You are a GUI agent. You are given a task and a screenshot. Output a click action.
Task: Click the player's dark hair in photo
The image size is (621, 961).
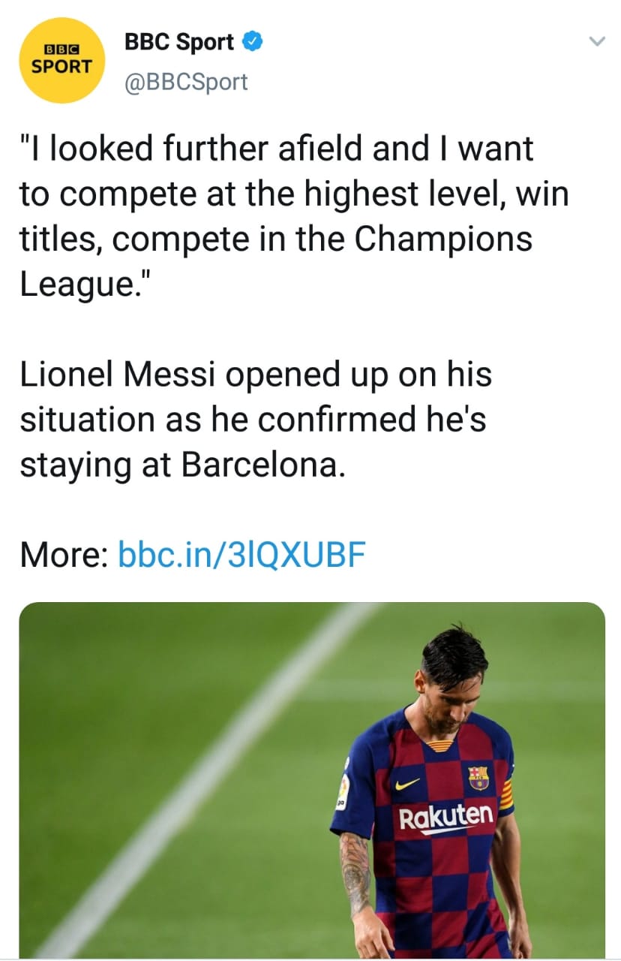tap(452, 652)
